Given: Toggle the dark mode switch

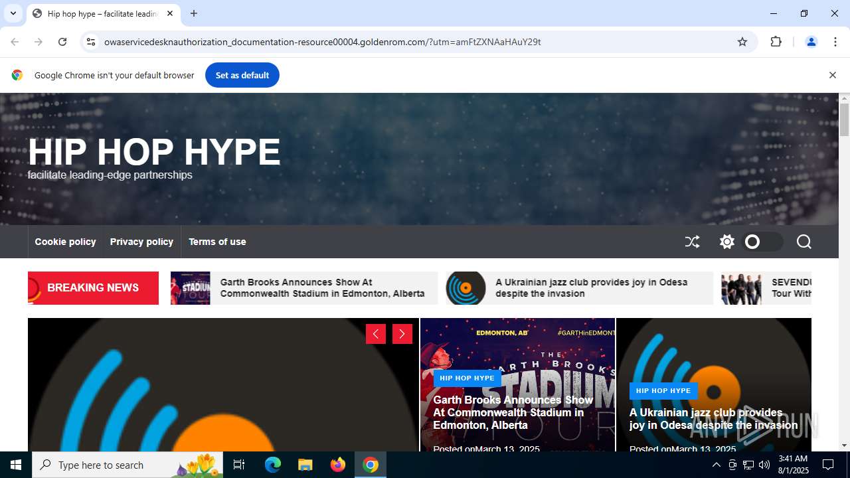Looking at the screenshot, I should click(x=762, y=242).
